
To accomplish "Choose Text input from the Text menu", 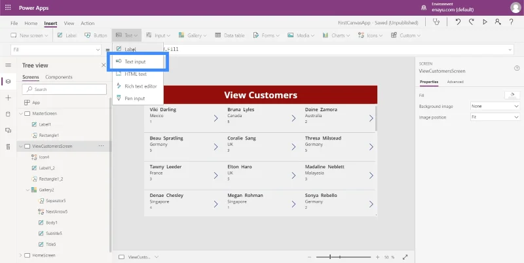I will coord(138,61).
